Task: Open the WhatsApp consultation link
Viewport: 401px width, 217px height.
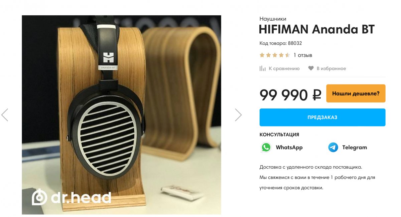Action: [x=282, y=147]
